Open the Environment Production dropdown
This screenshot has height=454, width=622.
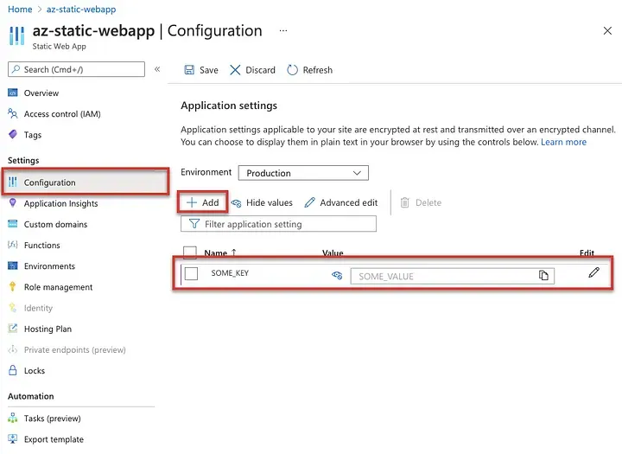303,173
